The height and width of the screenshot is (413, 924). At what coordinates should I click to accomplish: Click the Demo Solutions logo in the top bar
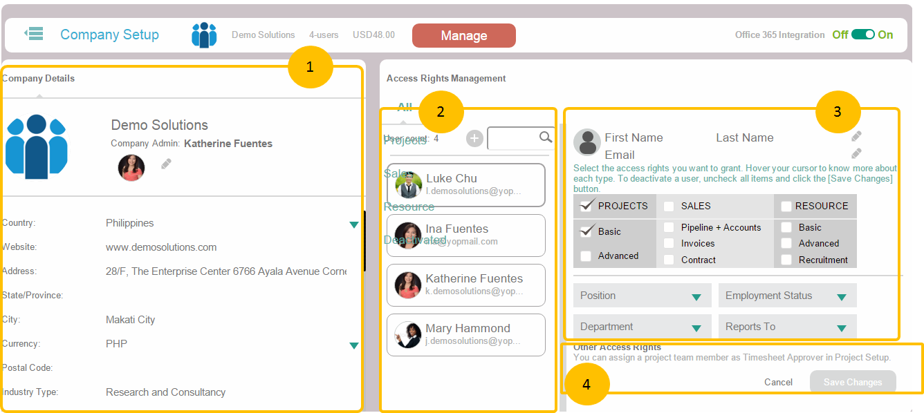[204, 35]
